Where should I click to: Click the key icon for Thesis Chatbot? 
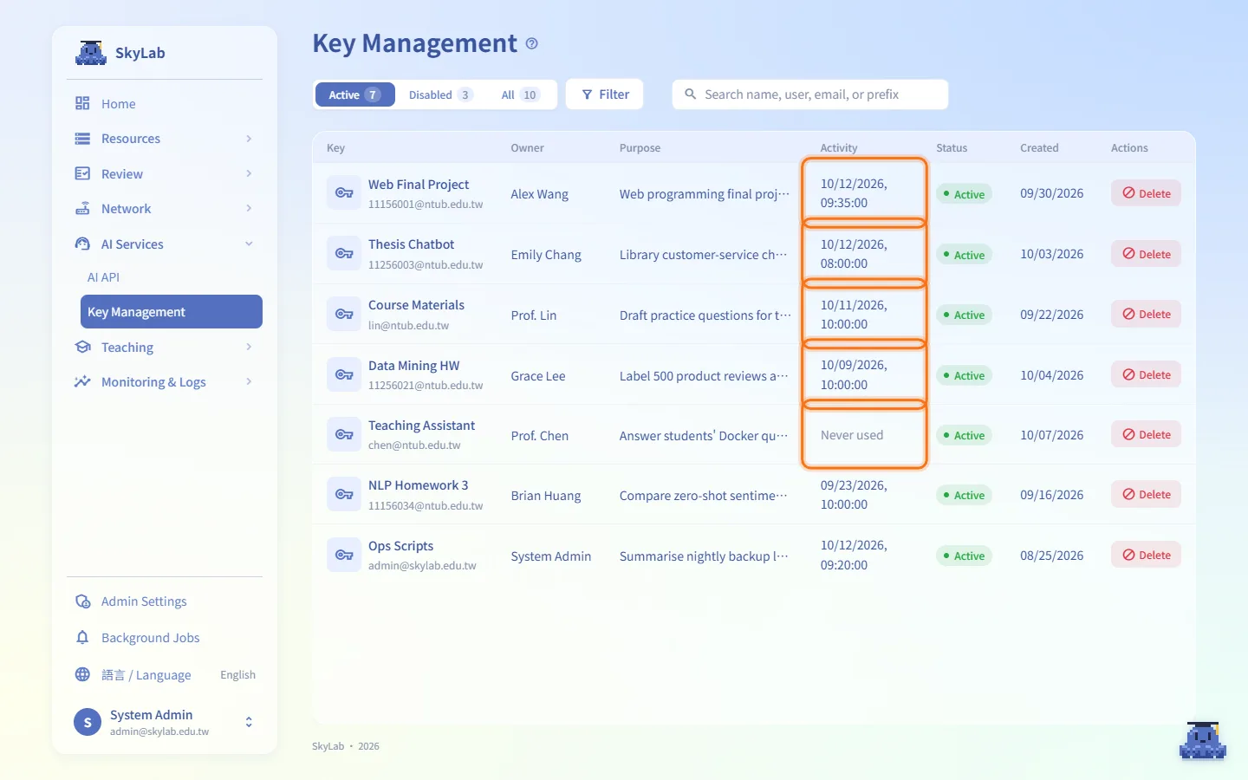click(344, 254)
